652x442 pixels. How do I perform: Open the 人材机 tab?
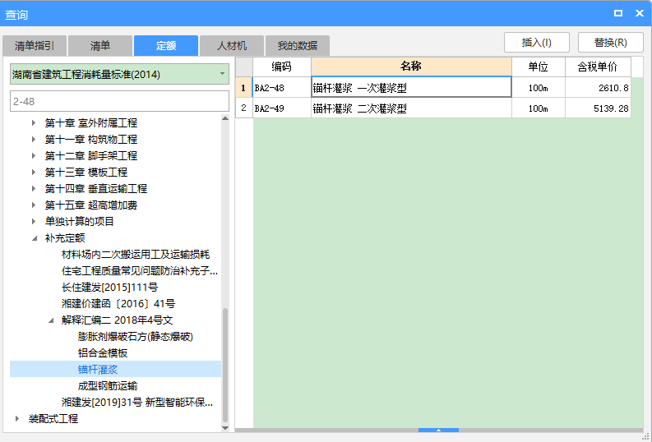[x=232, y=45]
